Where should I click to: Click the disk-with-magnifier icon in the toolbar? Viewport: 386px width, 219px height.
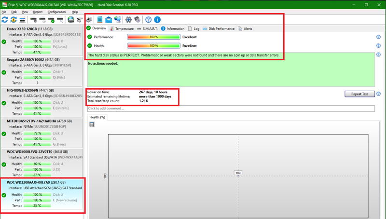(60, 20)
